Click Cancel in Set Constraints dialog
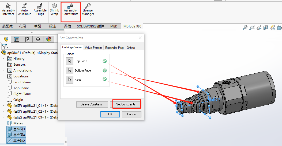Viewport: 282px width, 146px height. (132, 114)
